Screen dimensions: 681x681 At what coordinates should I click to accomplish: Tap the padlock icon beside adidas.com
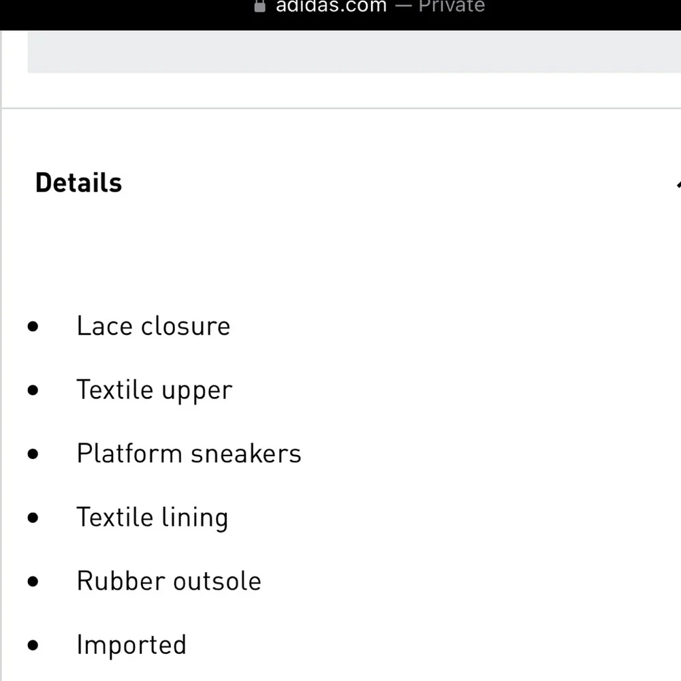click(259, 5)
